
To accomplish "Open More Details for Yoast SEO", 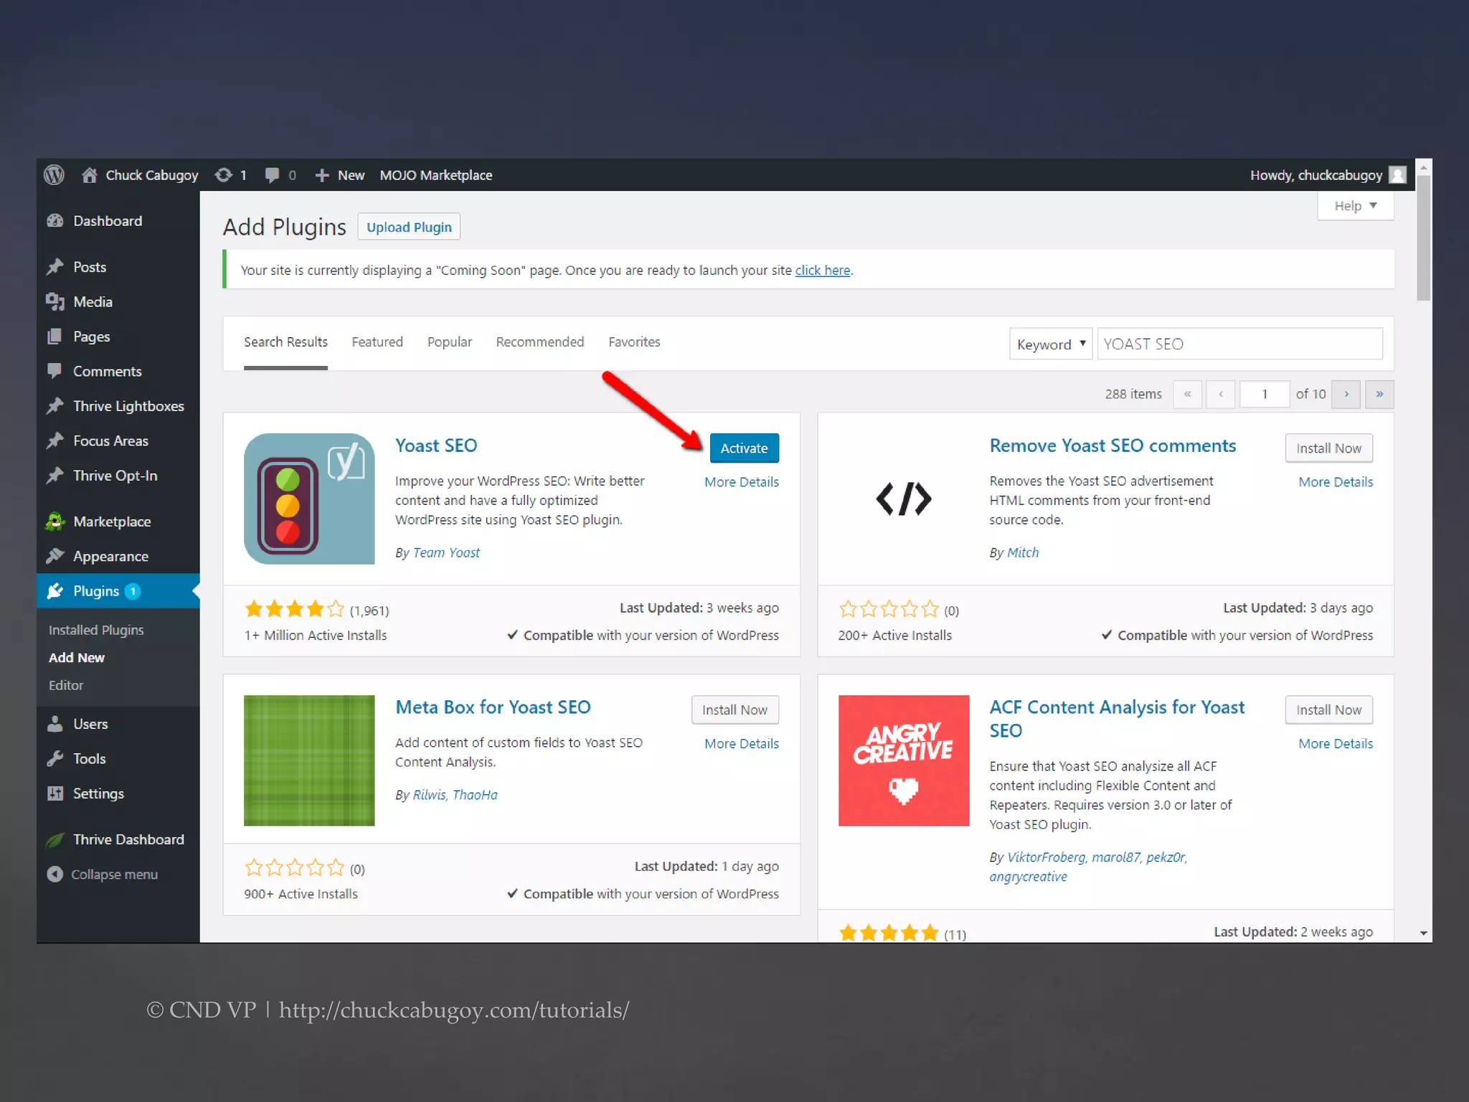I will pos(742,482).
